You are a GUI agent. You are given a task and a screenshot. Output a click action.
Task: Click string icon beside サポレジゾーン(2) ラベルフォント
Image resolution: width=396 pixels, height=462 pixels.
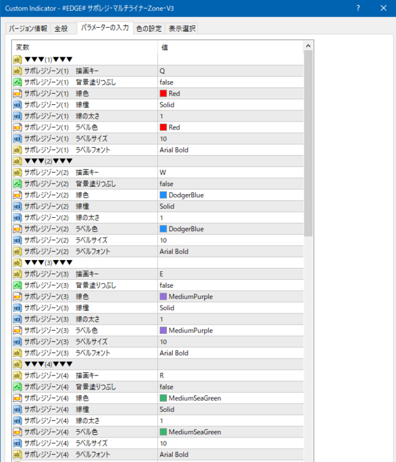click(17, 251)
